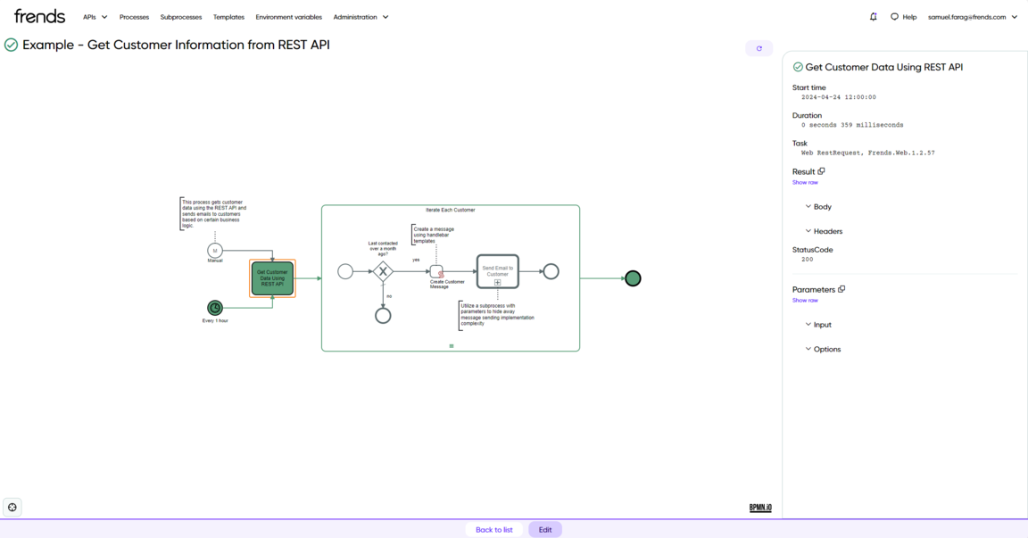Viewport: 1028px width, 538px height.
Task: Copy the Parameters value to clipboard
Action: point(841,289)
